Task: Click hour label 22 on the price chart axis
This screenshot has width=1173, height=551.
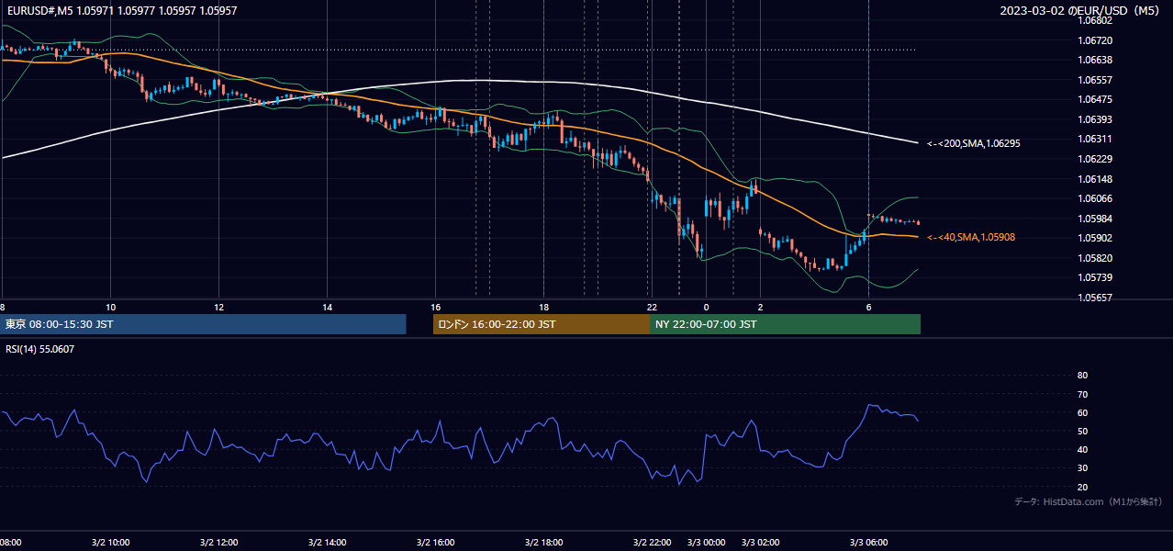Action: point(652,307)
